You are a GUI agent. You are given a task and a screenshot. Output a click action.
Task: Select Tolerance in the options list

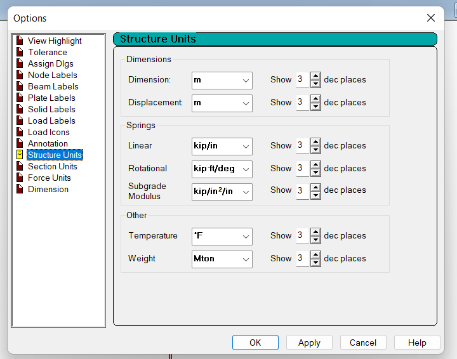[48, 52]
